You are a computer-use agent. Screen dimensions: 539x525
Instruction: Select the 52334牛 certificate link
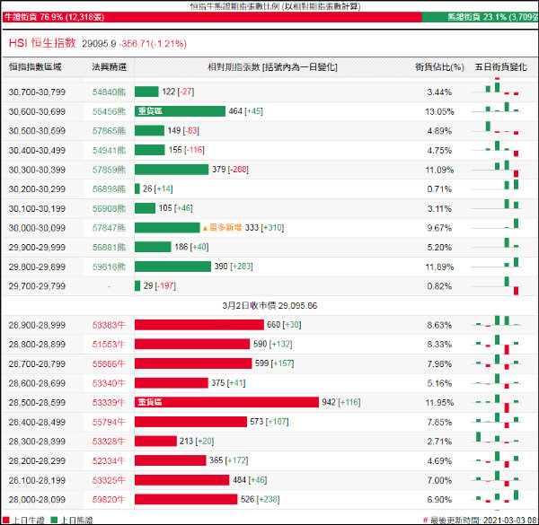[109, 460]
